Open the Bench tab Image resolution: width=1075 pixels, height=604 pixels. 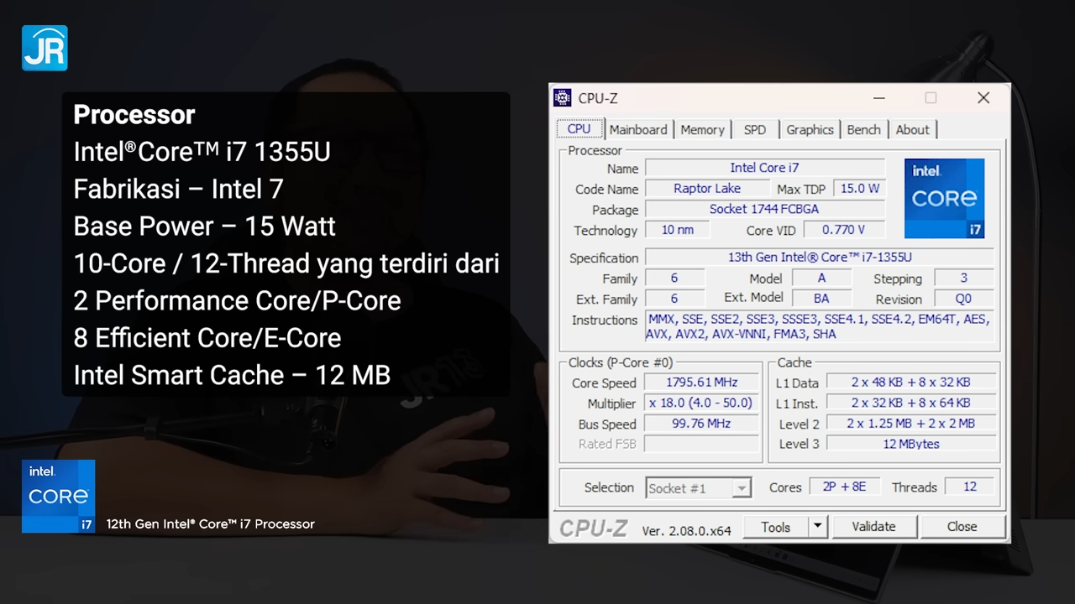point(863,129)
